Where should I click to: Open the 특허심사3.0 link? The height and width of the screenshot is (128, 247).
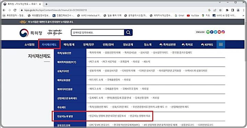point(130,52)
